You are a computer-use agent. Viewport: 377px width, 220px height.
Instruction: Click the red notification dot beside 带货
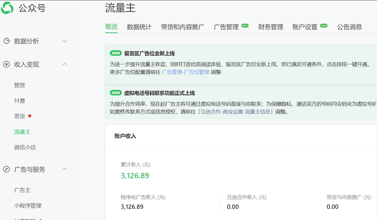(x=30, y=116)
